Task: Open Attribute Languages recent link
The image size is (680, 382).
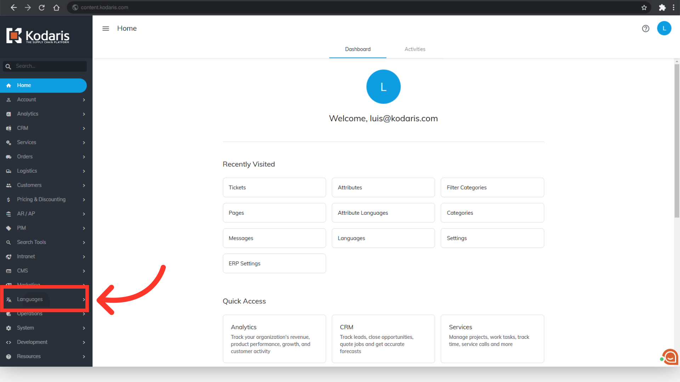Action: [x=383, y=213]
